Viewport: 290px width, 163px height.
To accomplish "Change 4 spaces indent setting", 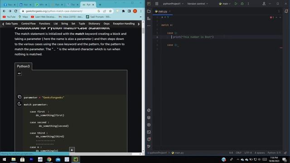I will 260,153.
